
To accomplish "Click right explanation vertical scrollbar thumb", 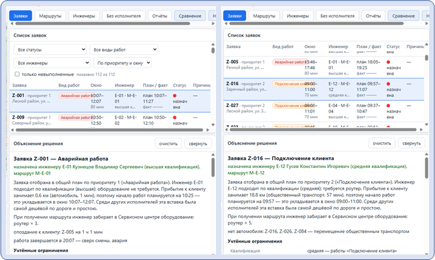I will [x=427, y=167].
